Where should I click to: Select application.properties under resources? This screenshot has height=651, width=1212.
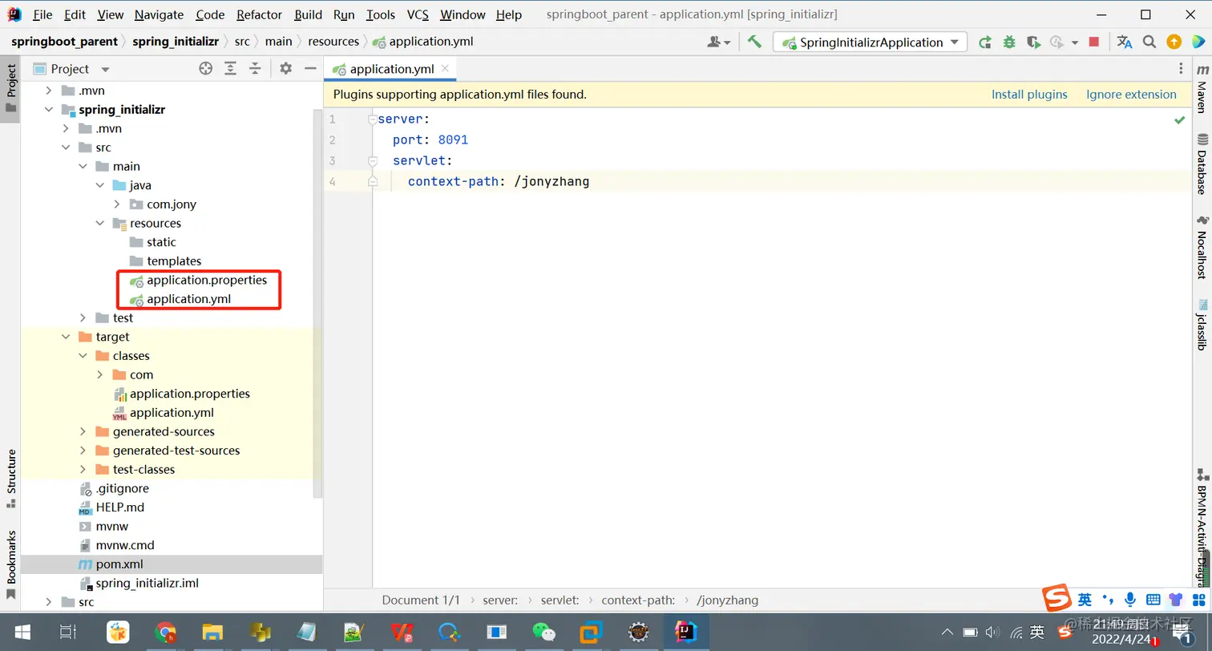point(206,280)
